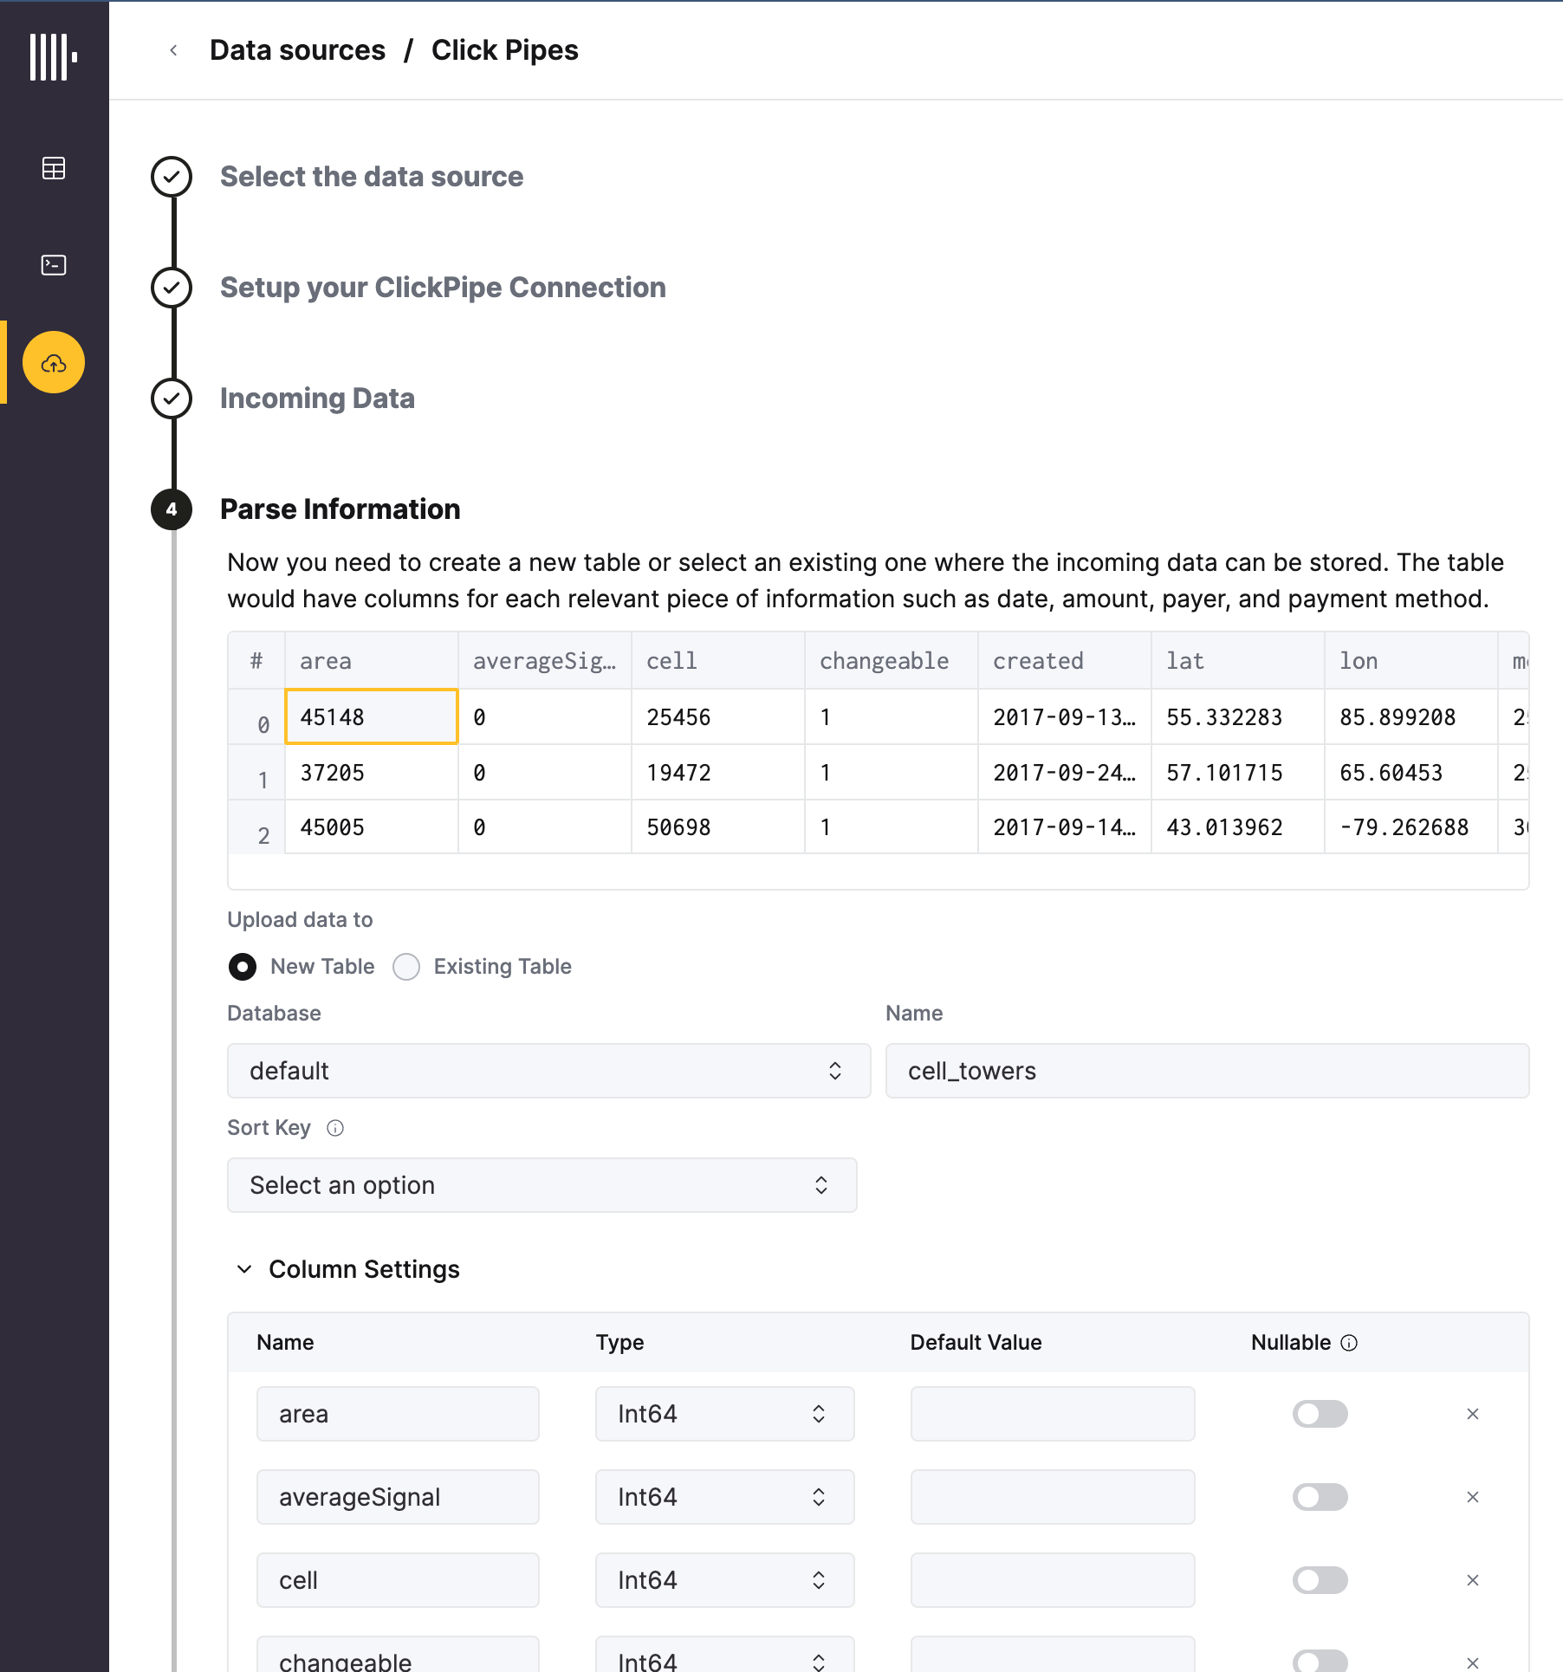The image size is (1563, 1672).
Task: Remove the area column row
Action: coord(1473,1414)
